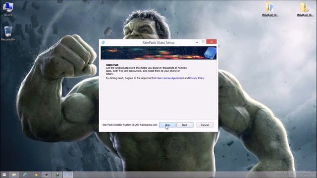Open the Windows Start button
Screen dimensions: 317x178
(4, 175)
